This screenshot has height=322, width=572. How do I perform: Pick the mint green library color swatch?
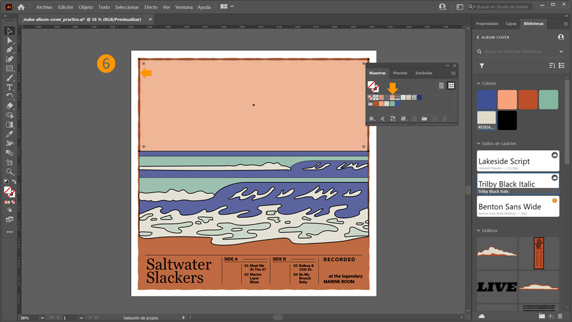click(548, 100)
